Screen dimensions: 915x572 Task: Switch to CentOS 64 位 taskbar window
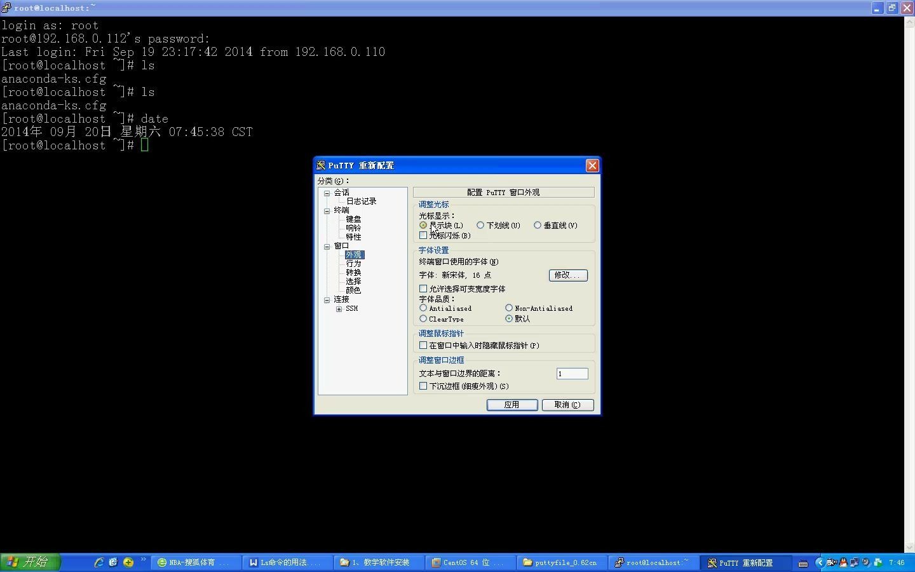471,562
